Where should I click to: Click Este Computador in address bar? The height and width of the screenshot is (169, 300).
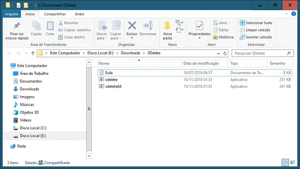pyautogui.click(x=65, y=53)
